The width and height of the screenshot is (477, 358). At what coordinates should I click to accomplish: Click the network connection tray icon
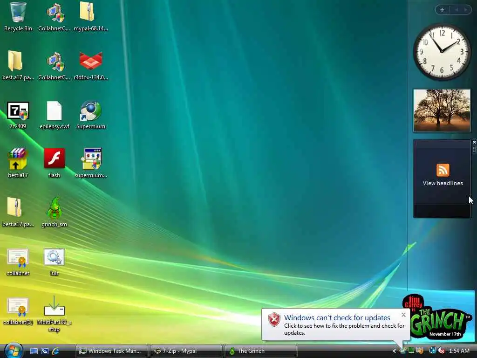pyautogui.click(x=432, y=351)
